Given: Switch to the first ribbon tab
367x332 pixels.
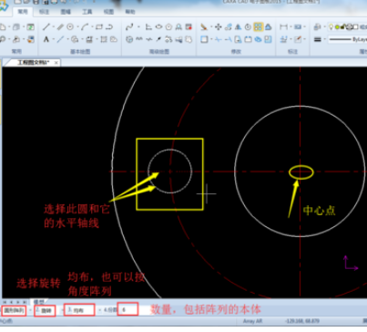Looking at the screenshot, I should 23,12.
